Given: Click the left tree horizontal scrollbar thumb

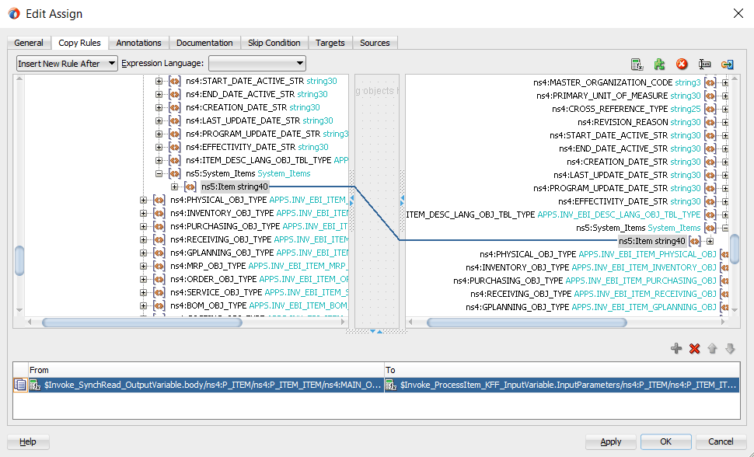Looking at the screenshot, I should click(x=141, y=323).
